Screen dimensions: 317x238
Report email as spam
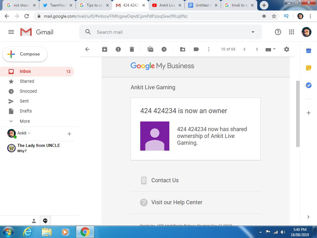click(x=118, y=49)
